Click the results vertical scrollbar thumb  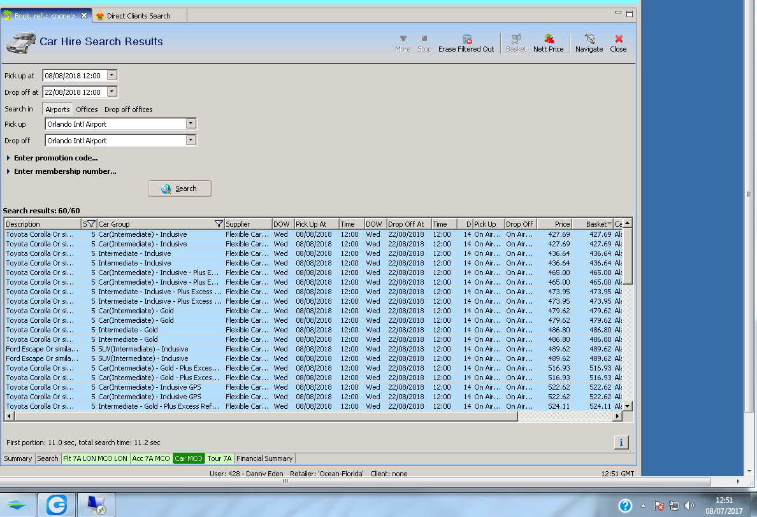pyautogui.click(x=628, y=257)
